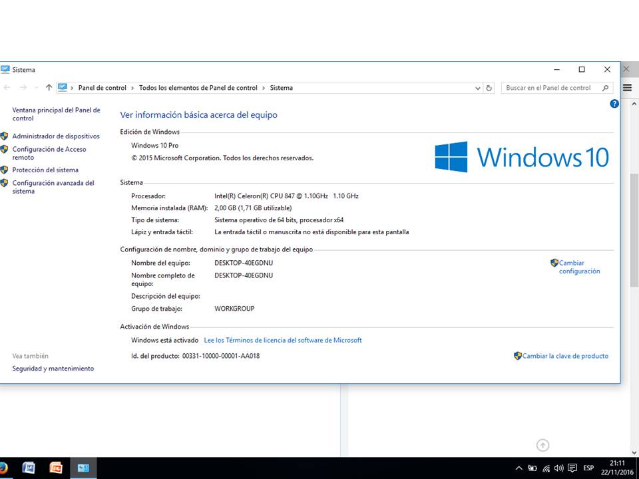The image size is (639, 479).
Task: Close the background window behind Sistema
Action: [626, 69]
